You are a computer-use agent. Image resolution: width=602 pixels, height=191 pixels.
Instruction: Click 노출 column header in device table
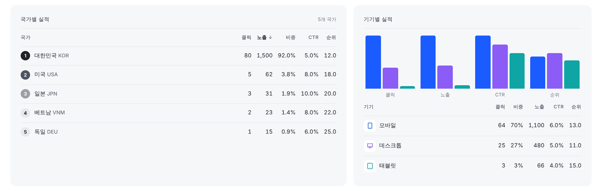click(539, 107)
